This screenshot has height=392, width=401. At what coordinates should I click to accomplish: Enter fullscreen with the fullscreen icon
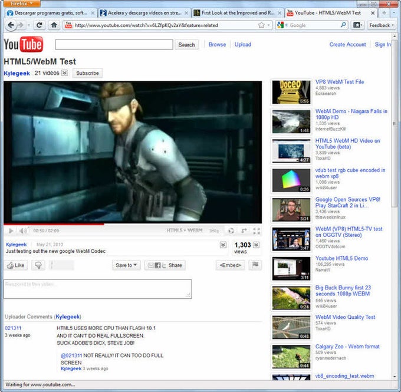tap(257, 231)
